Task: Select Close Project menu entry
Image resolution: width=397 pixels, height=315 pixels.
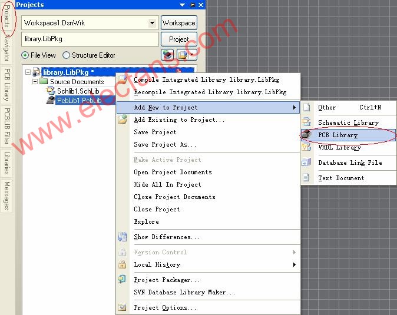Action: pos(208,209)
